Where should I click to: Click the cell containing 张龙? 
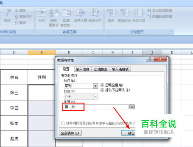click(x=14, y=123)
